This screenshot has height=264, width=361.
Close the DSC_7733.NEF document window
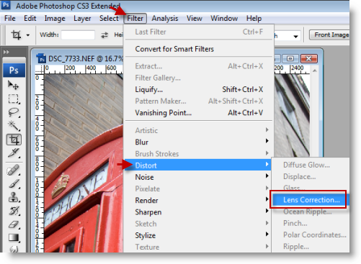pos(308,58)
